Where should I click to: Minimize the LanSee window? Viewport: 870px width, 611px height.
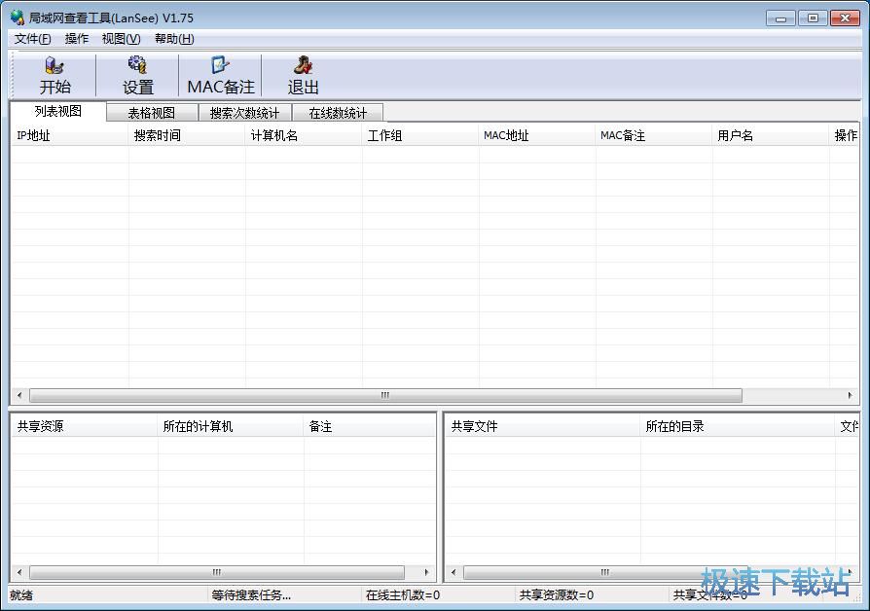780,18
